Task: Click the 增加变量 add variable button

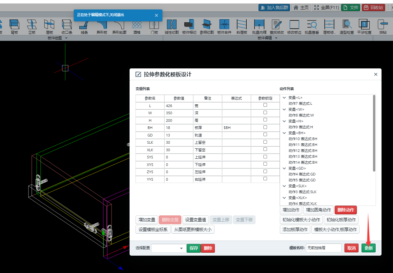Action: click(x=147, y=220)
